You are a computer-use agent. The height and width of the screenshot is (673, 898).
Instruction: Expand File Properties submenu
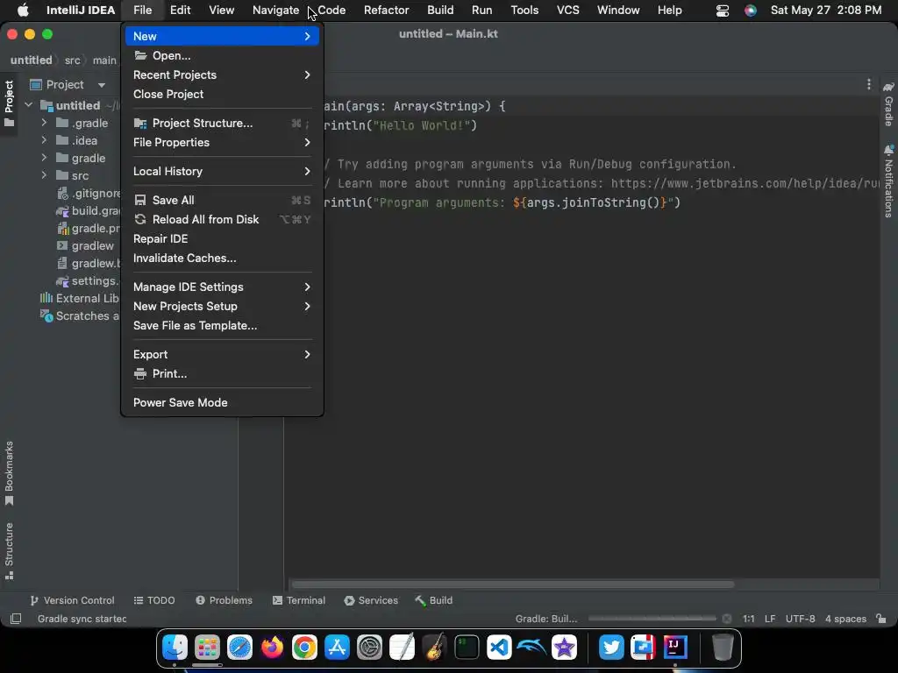222,143
